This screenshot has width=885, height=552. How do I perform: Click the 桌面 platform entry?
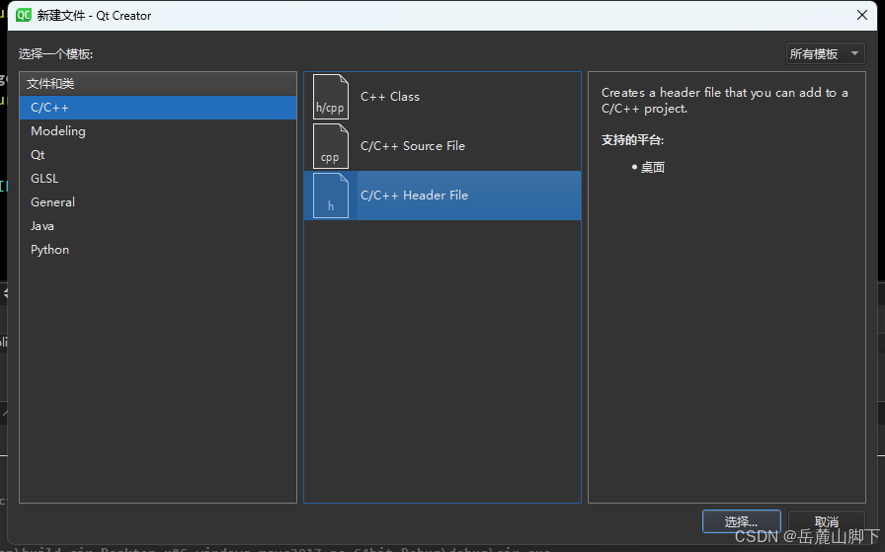pos(653,167)
